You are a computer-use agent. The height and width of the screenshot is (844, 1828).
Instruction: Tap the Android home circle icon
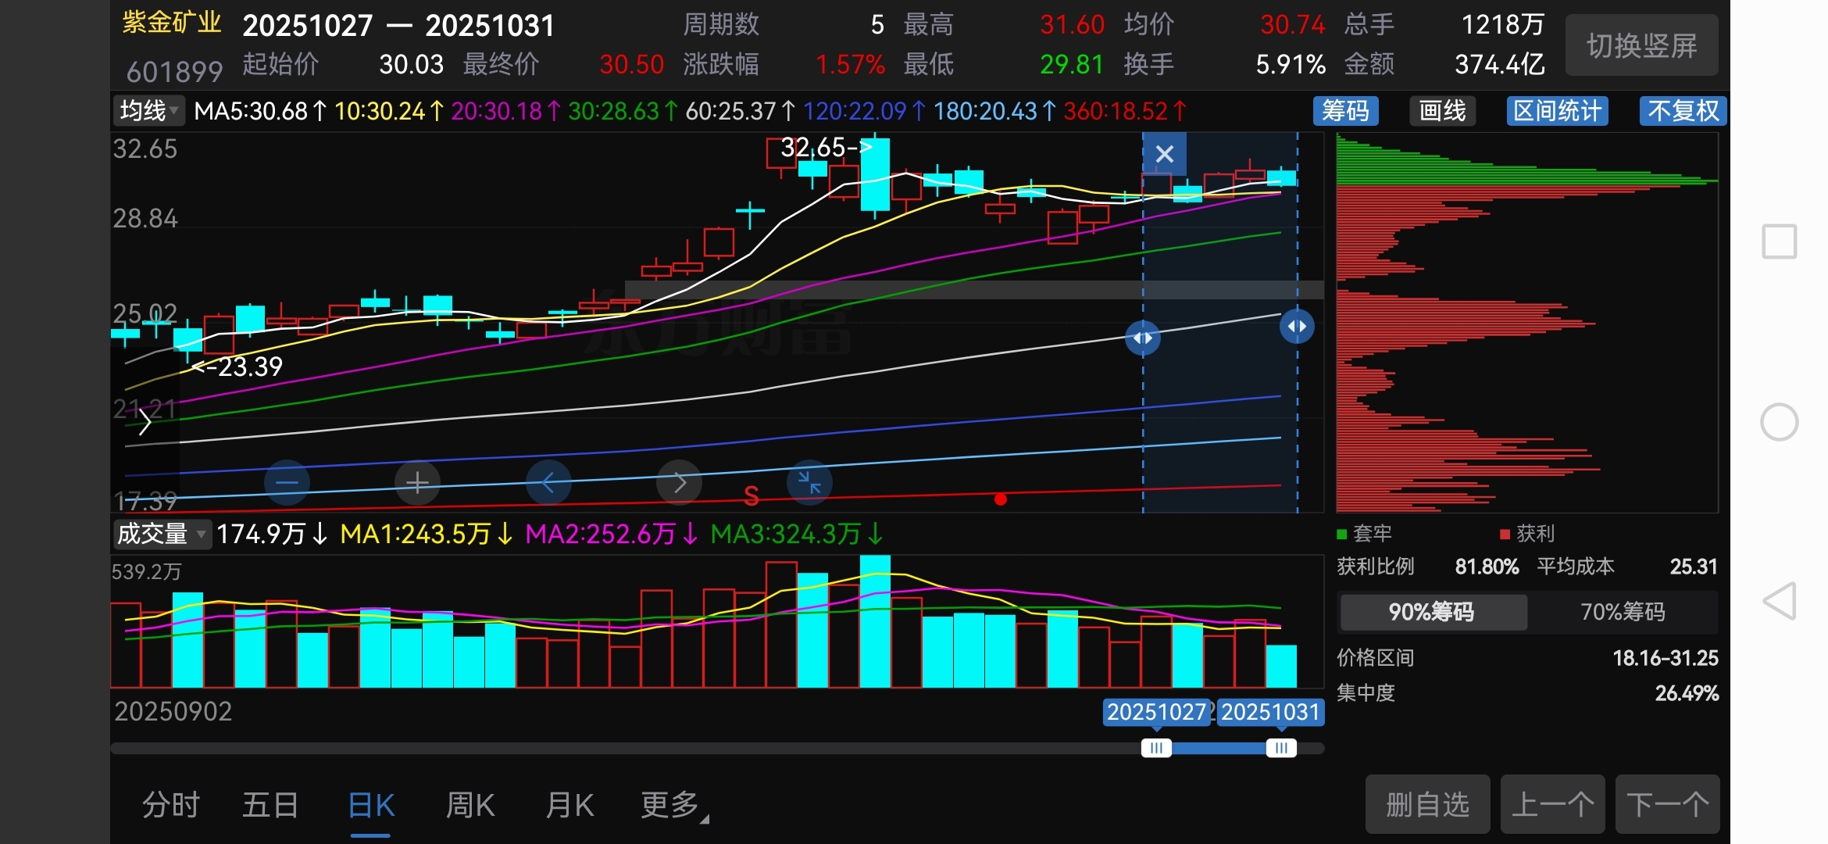click(1780, 422)
